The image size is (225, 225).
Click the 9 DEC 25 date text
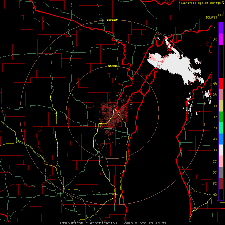coord(144,223)
